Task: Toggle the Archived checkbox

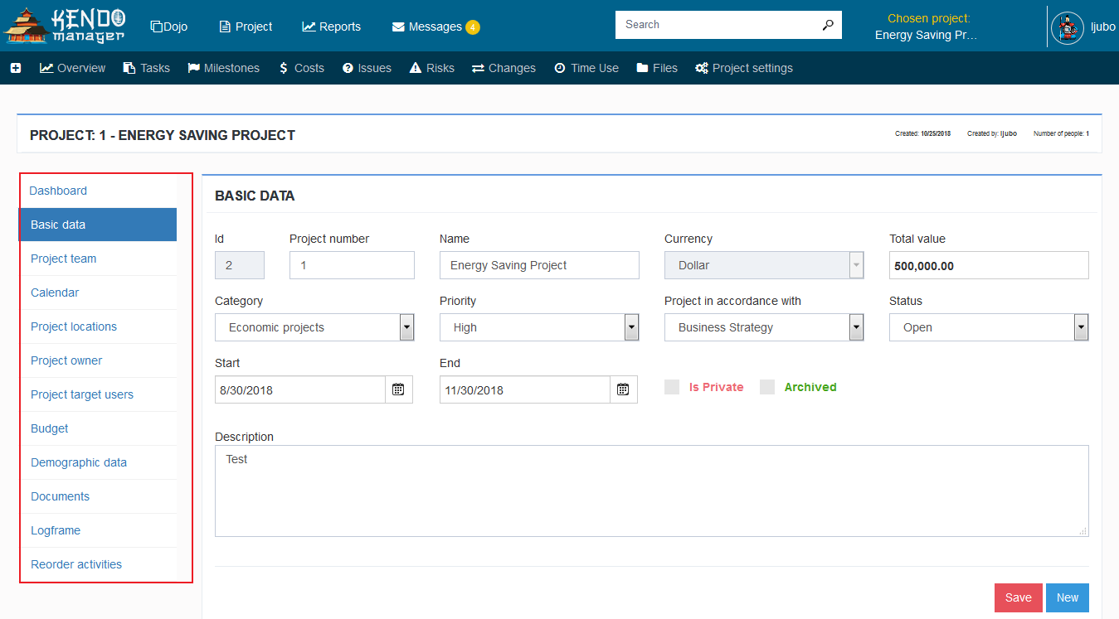Action: click(x=767, y=387)
